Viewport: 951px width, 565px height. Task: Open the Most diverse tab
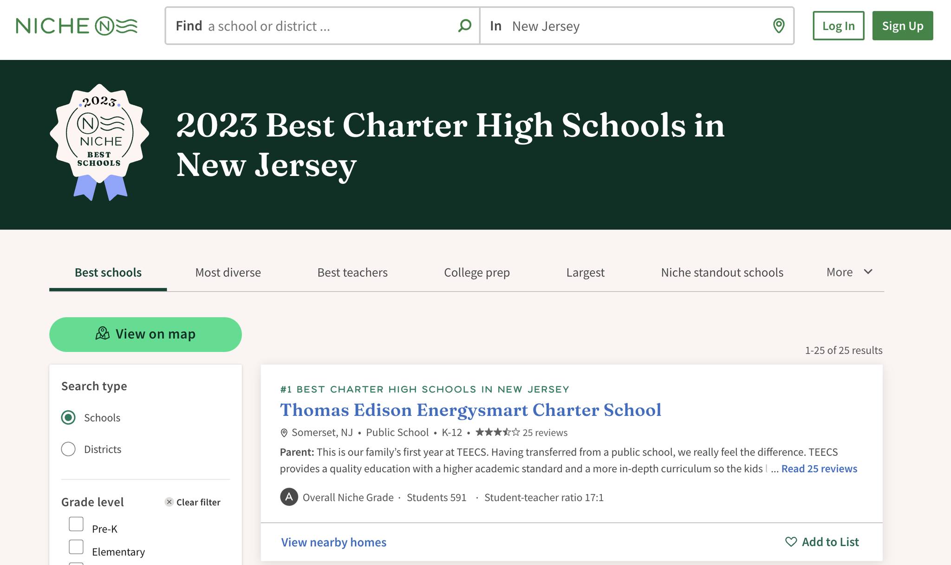[x=228, y=273]
